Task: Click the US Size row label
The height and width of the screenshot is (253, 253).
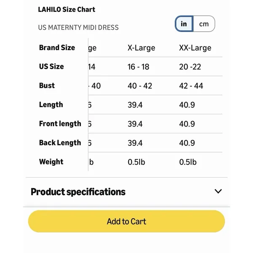Action: pos(51,67)
